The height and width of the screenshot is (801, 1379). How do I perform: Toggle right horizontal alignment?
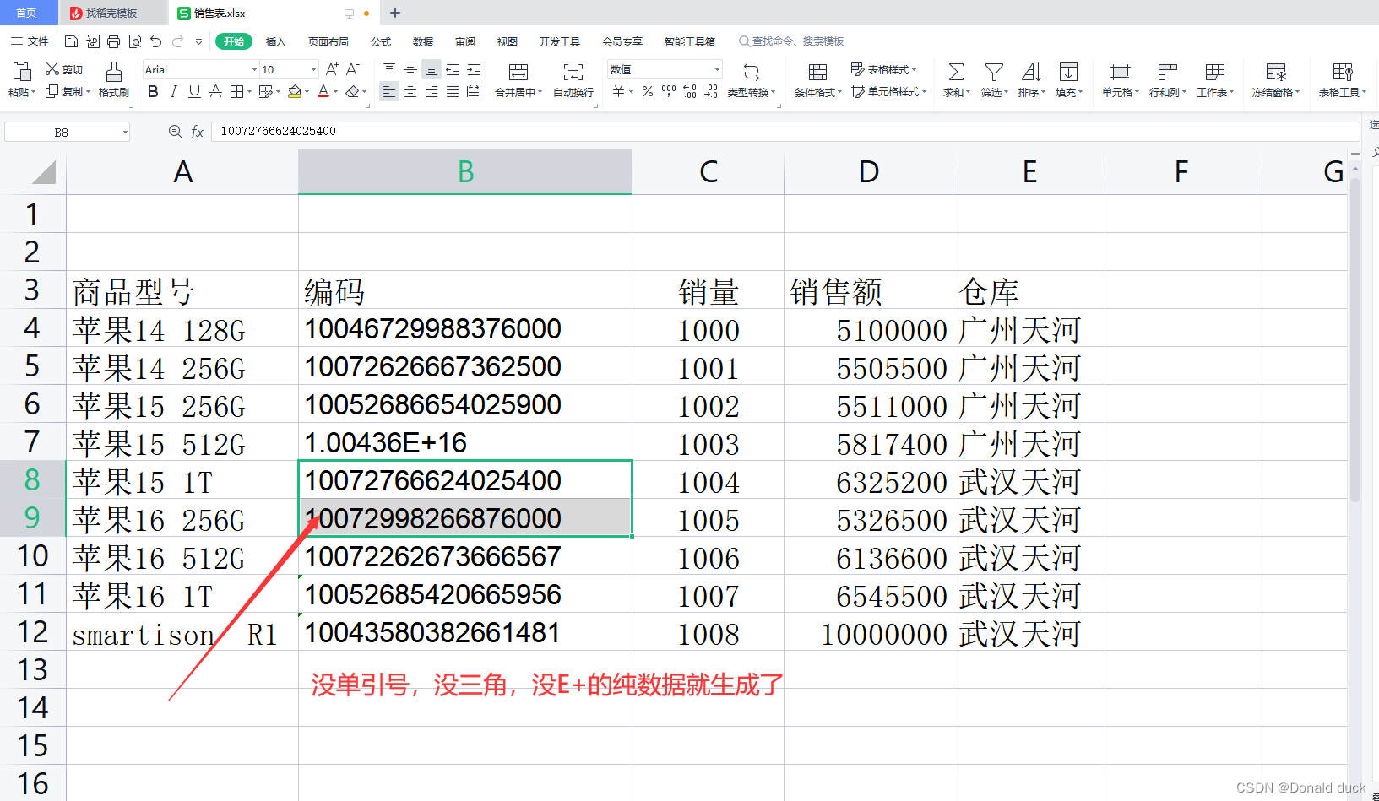tap(432, 91)
